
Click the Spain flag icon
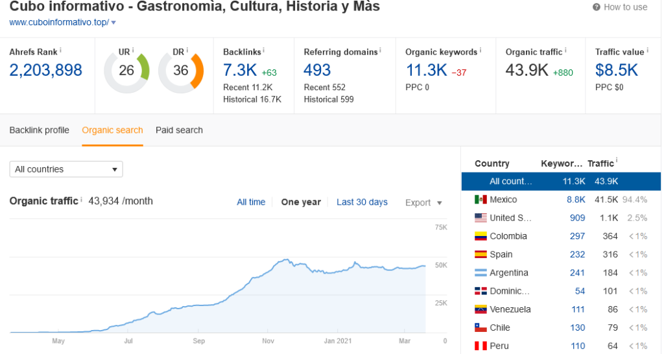(x=480, y=254)
